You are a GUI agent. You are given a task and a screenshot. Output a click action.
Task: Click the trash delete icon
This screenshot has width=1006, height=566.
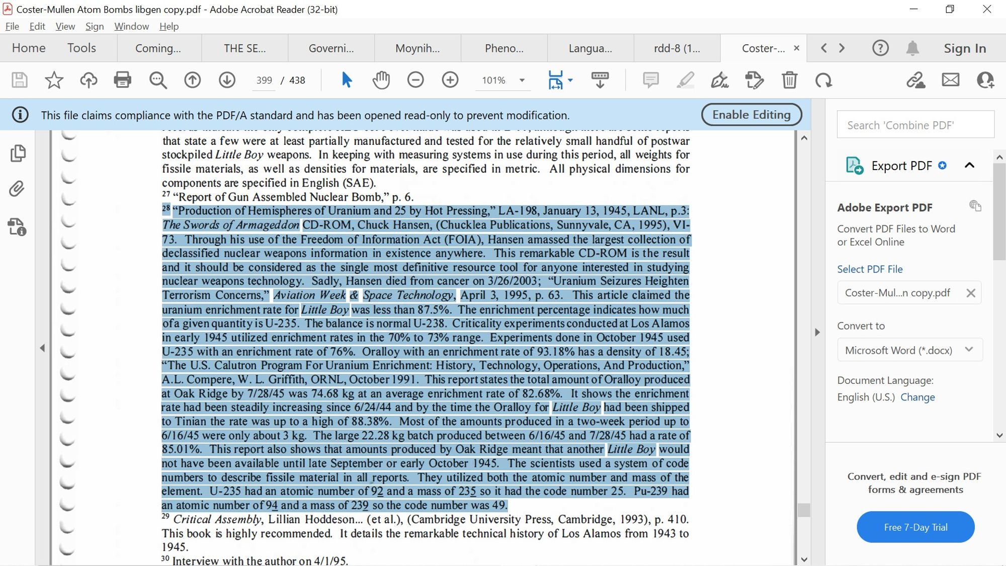pos(790,80)
